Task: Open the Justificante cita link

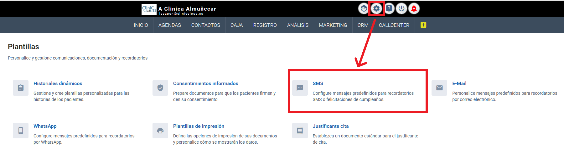Action: pos(331,126)
